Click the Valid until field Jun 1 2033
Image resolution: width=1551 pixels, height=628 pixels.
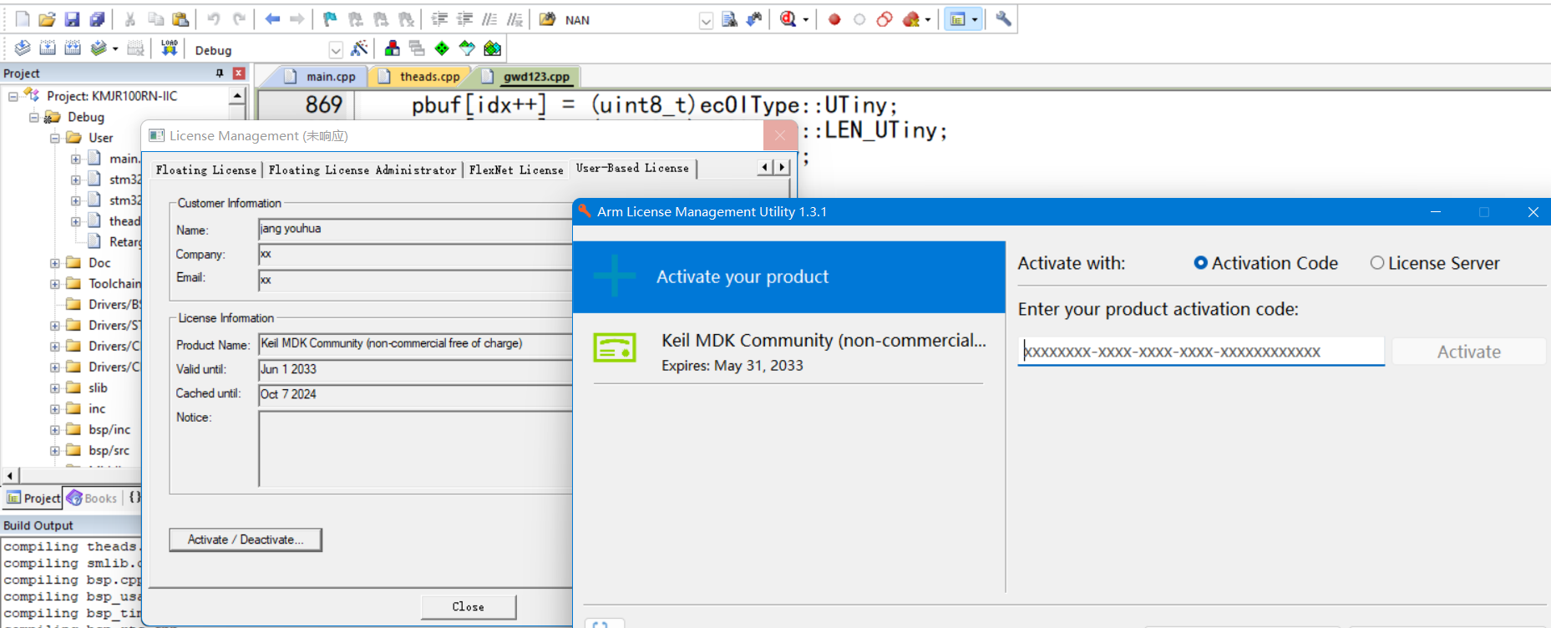pyautogui.click(x=415, y=370)
